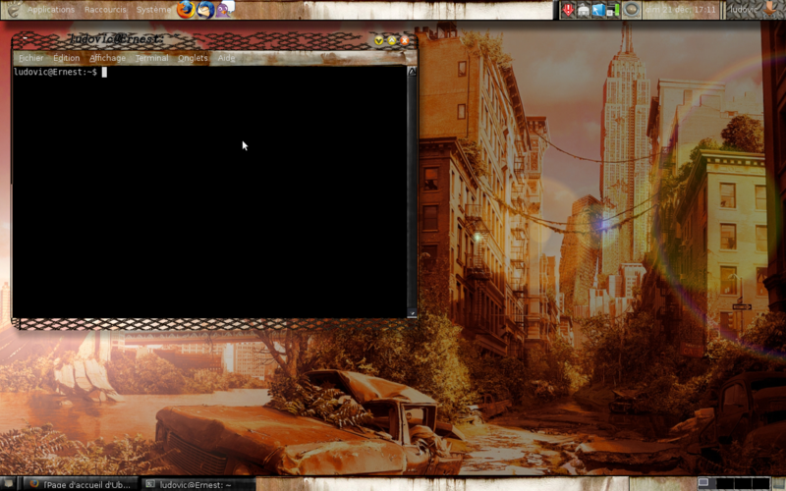
Task: Switch to Firefox Page d'accueil taskbar window
Action: click(81, 484)
